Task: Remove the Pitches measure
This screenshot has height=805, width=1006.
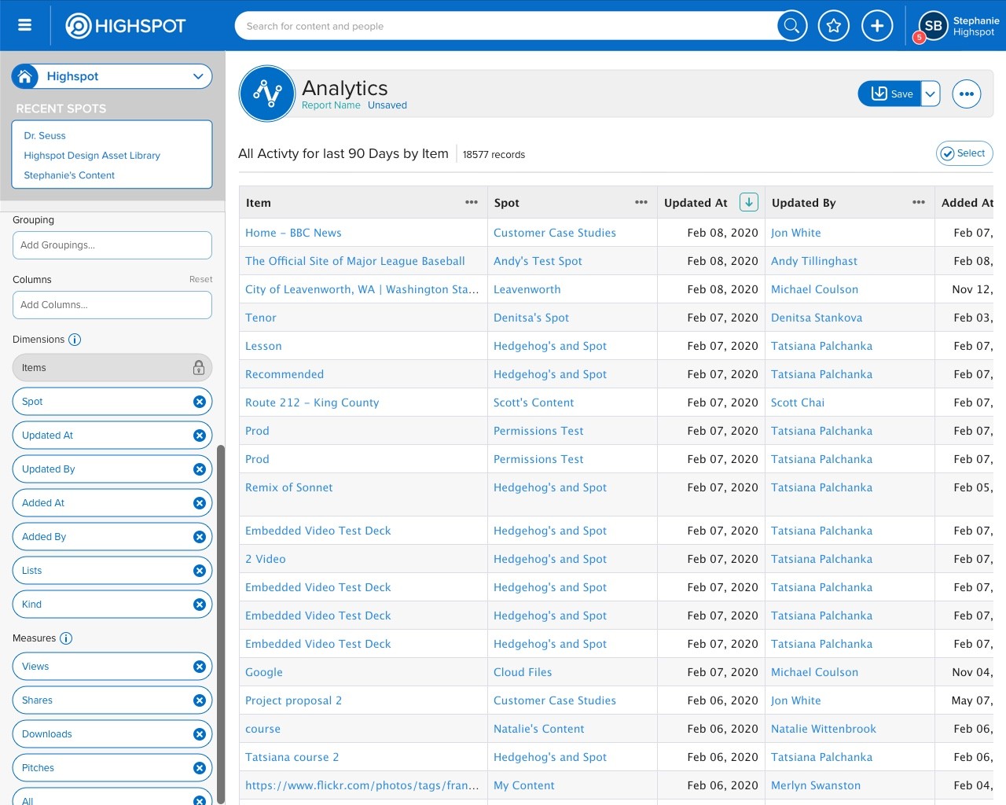Action: click(200, 768)
